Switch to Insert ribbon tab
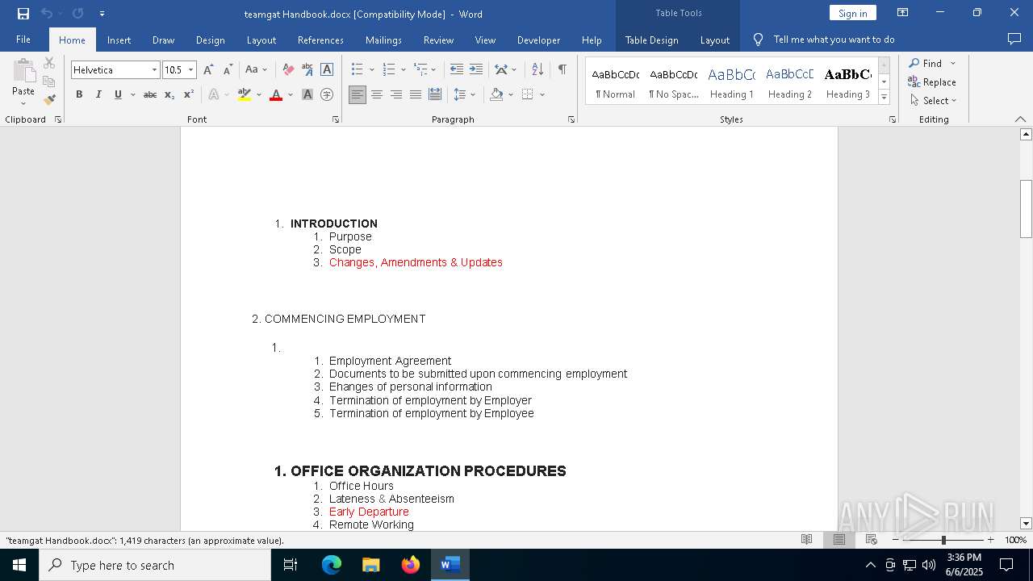The height and width of the screenshot is (581, 1033). pos(119,40)
